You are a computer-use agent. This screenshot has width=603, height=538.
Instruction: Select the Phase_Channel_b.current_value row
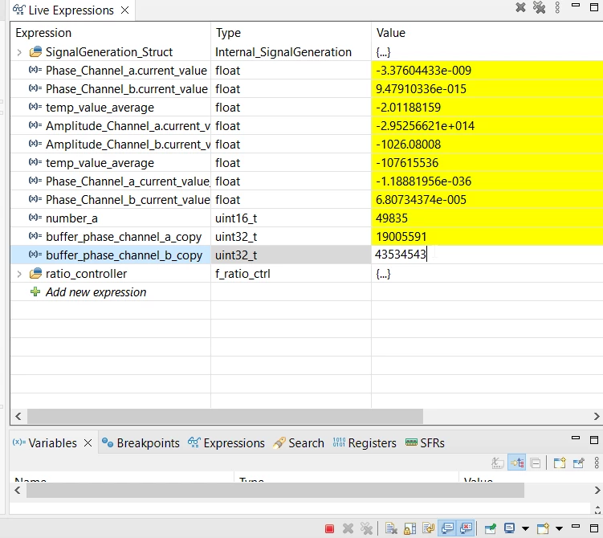[x=306, y=89]
